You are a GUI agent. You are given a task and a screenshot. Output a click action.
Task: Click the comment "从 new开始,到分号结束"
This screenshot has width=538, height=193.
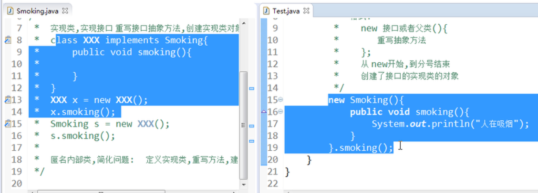click(405, 64)
